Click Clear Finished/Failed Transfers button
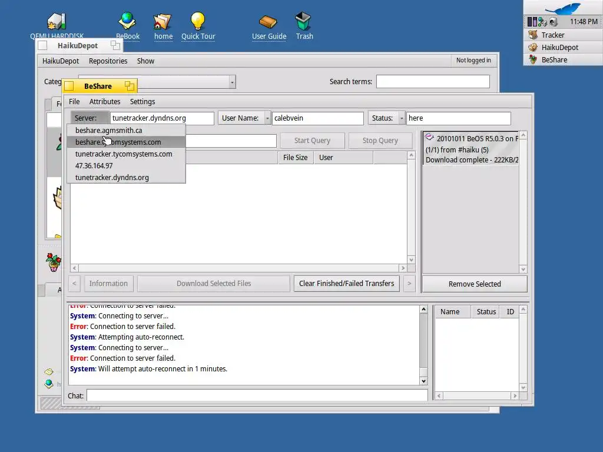 346,283
